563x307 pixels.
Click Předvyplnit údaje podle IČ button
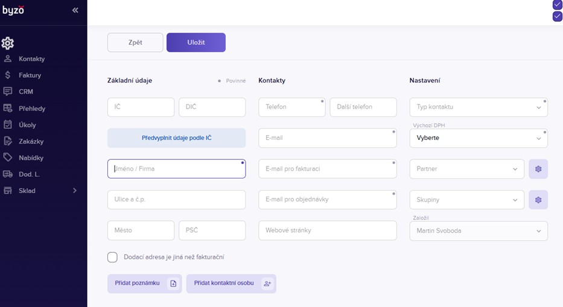(176, 138)
